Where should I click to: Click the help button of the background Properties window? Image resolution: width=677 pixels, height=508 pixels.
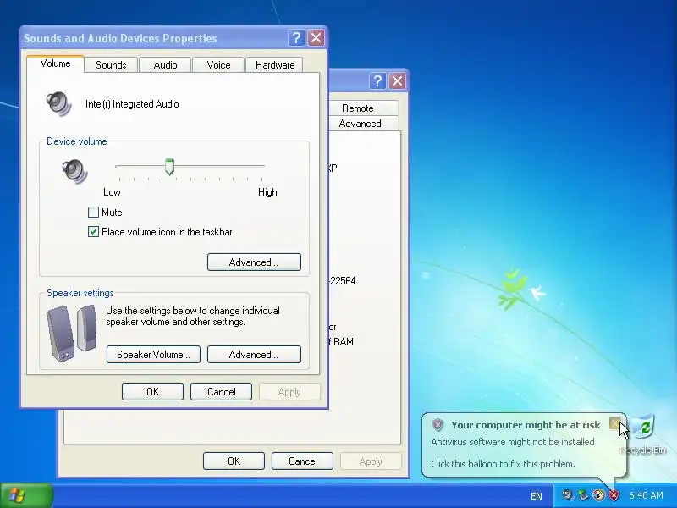click(x=377, y=80)
